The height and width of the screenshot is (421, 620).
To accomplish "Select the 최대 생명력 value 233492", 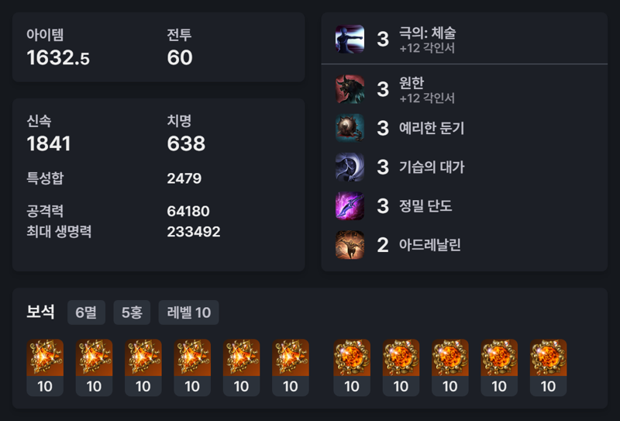I will click(194, 232).
